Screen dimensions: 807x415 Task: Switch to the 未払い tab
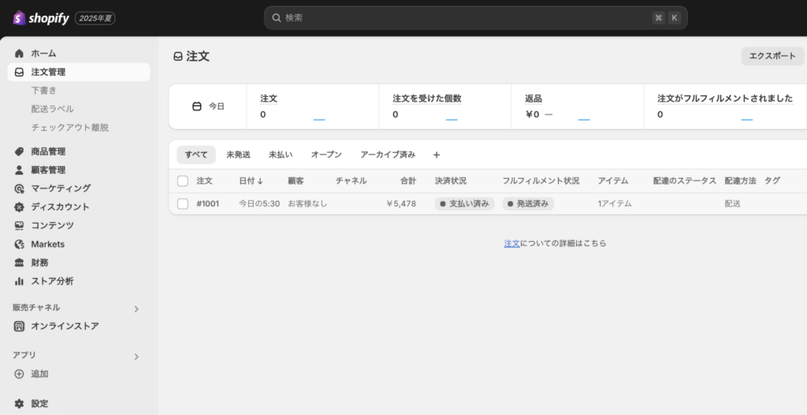click(281, 155)
